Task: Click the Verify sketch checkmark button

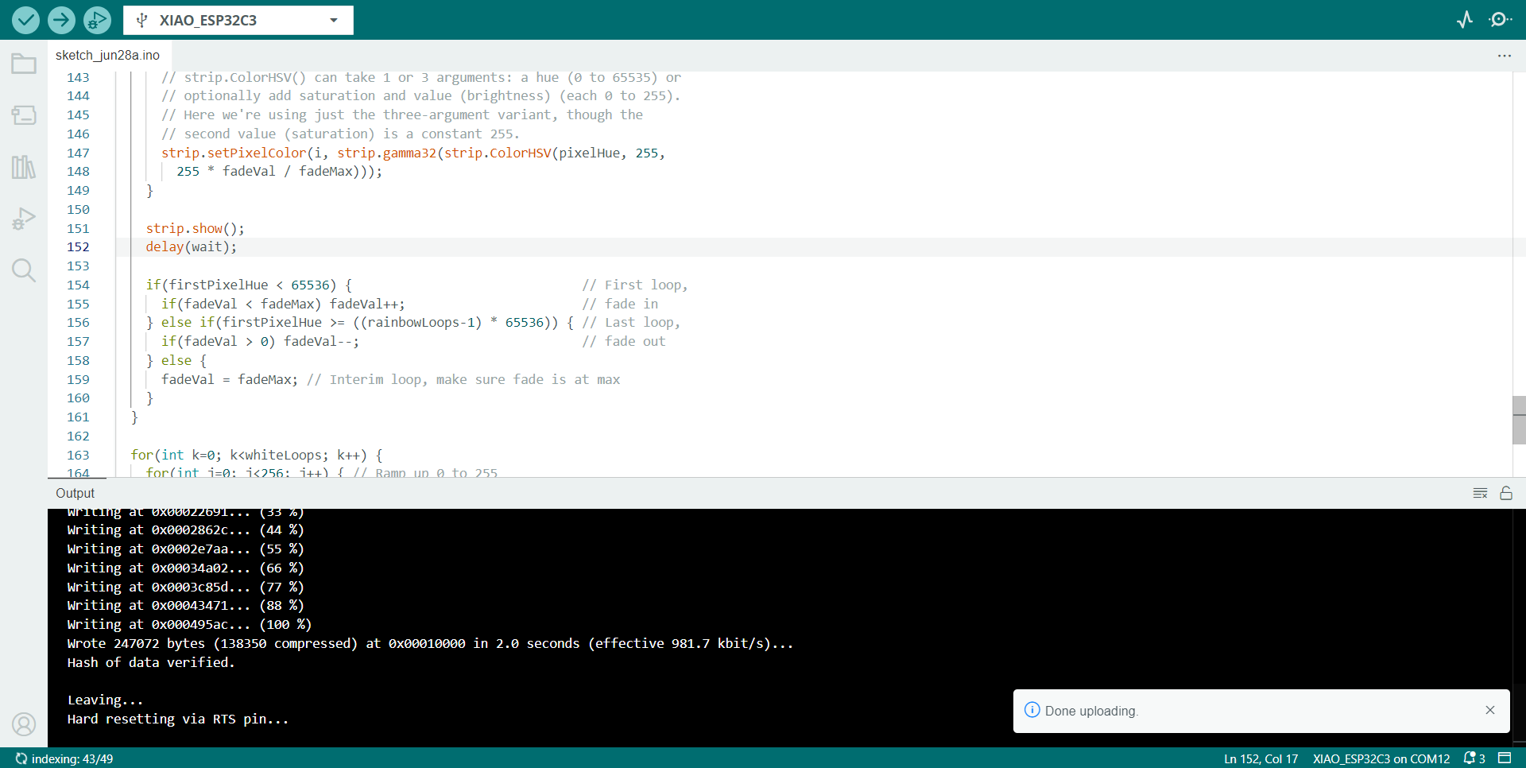Action: 25,20
